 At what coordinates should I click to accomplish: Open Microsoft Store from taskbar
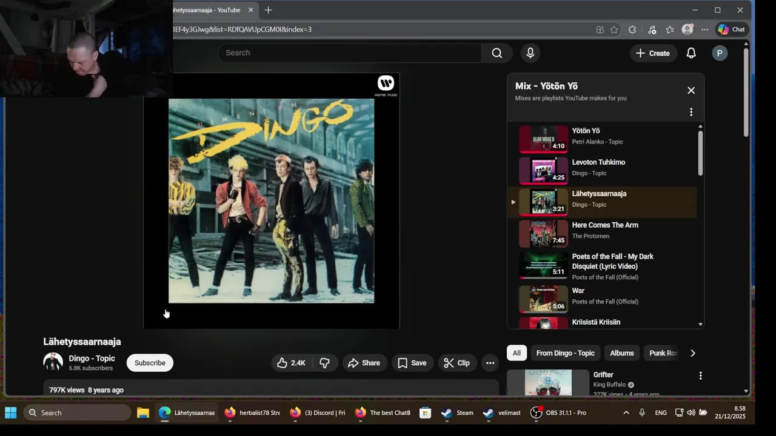point(426,412)
